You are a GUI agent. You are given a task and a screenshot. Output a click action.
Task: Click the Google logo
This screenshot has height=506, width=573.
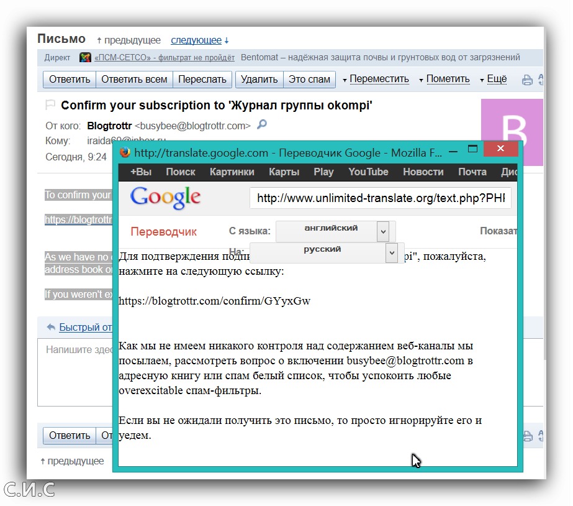click(165, 197)
